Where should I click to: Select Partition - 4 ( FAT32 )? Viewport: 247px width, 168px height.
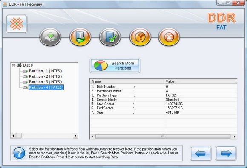click(46, 87)
